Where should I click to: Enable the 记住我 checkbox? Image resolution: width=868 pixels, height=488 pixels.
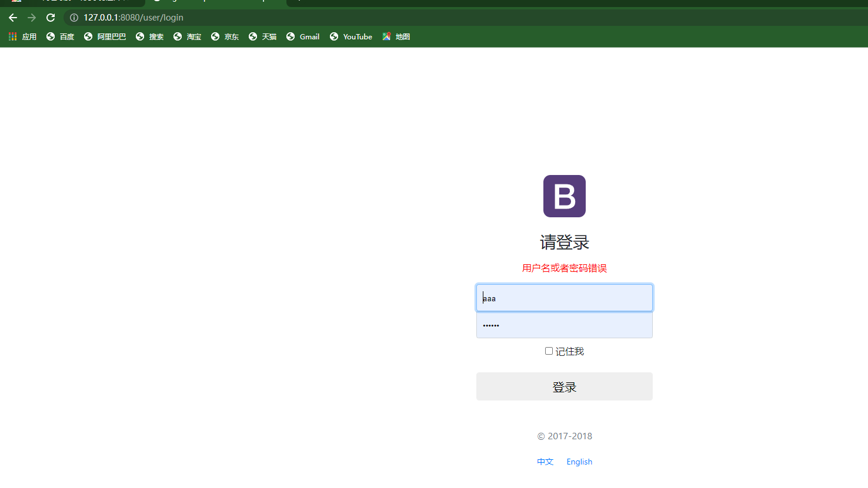coord(548,351)
